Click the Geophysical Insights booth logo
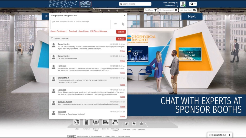The height and width of the screenshot is (138, 246). click(141, 39)
